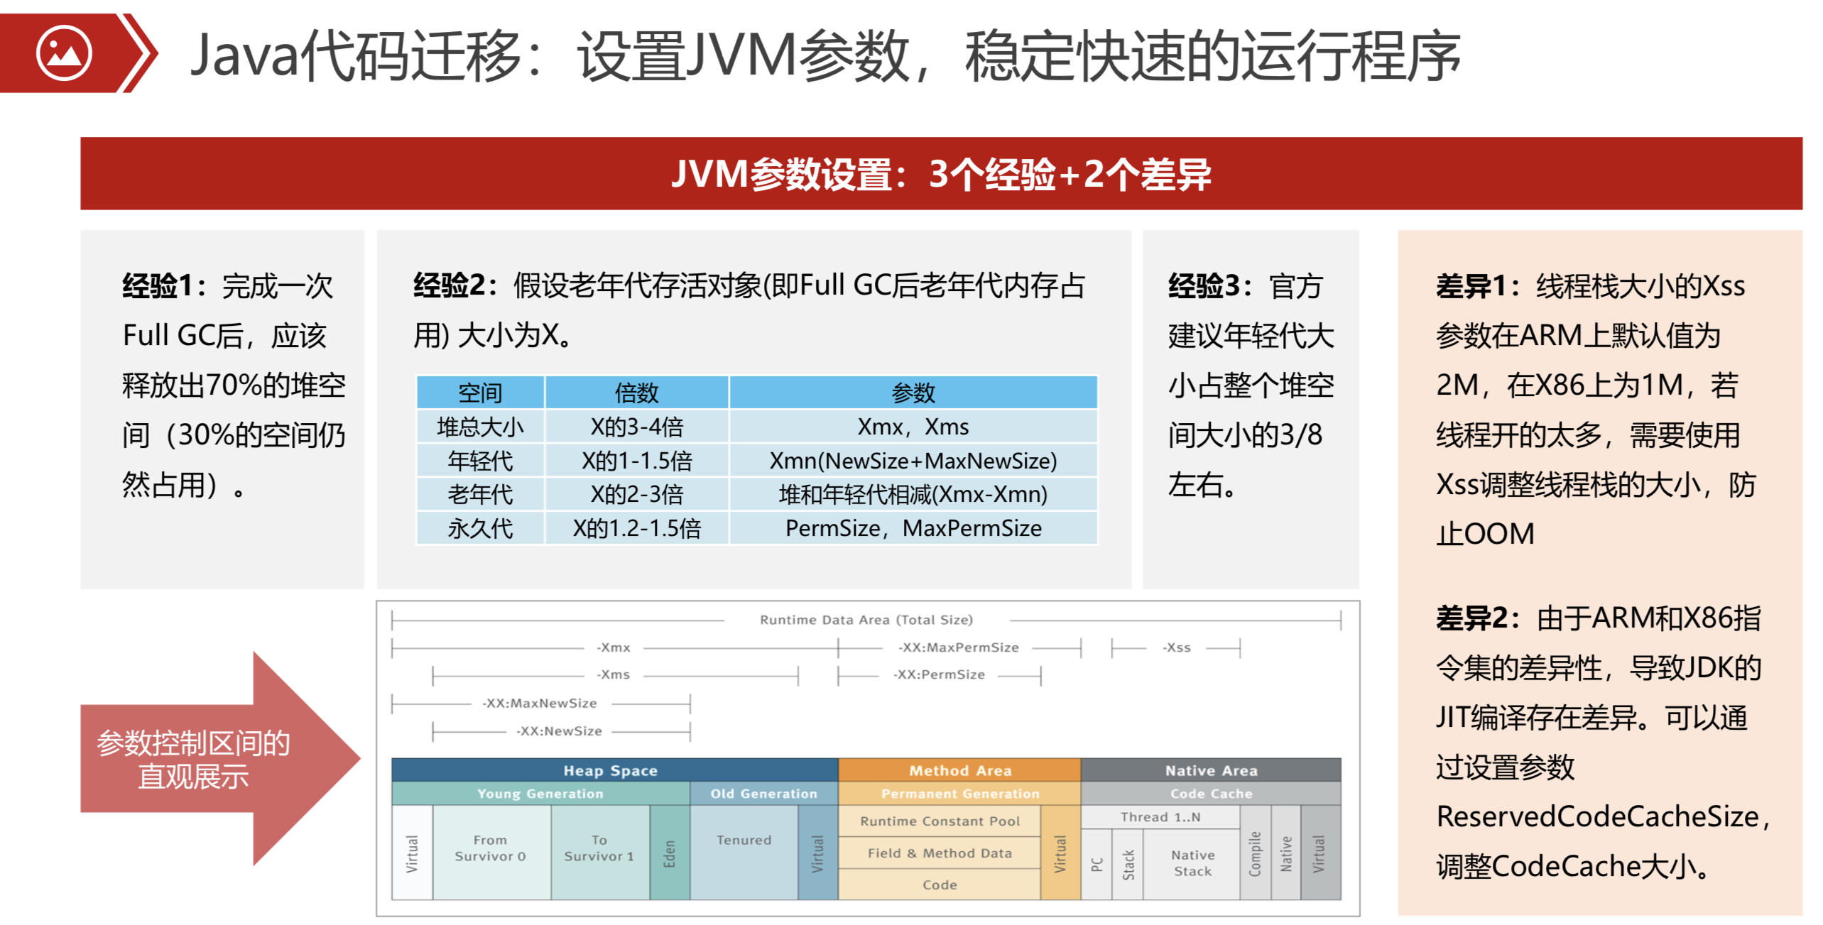Viewport: 1823px width, 925px height.
Task: Click the 'To Survivor 1' block
Action: (x=600, y=852)
